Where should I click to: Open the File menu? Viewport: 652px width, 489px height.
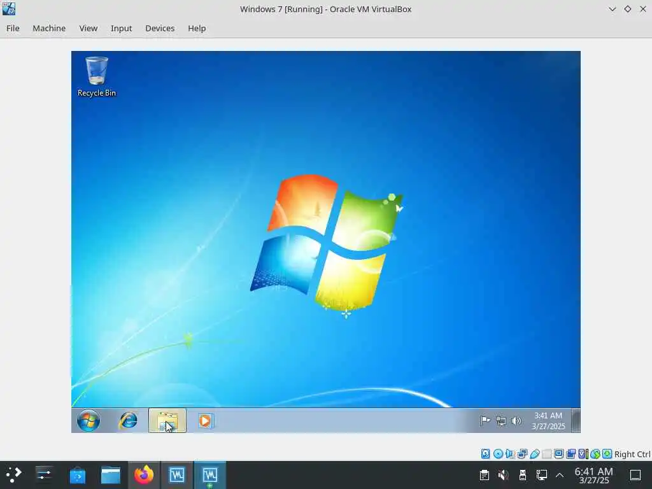click(13, 28)
